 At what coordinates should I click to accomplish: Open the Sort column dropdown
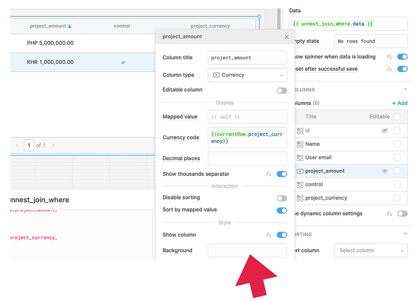(x=370, y=250)
